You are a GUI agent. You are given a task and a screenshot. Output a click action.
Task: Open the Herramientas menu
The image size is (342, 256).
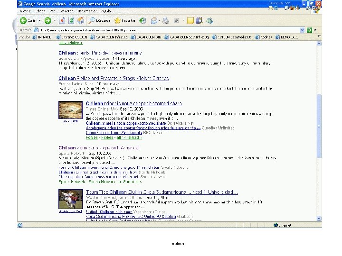point(87,11)
